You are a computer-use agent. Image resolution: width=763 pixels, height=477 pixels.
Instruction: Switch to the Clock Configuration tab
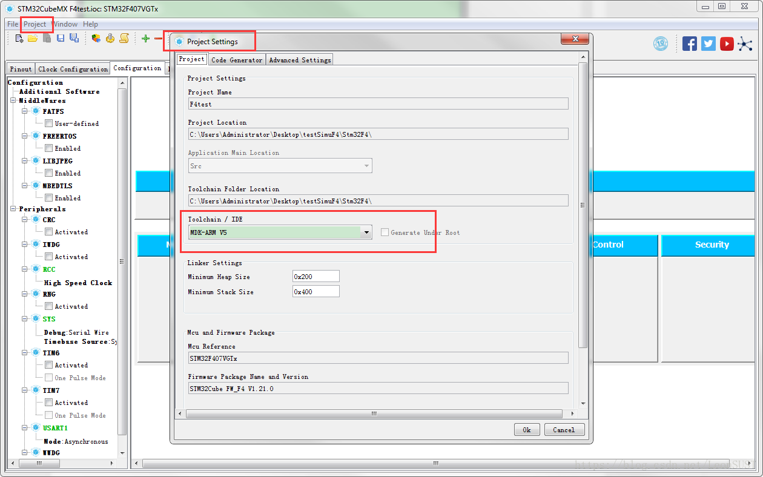pyautogui.click(x=73, y=69)
